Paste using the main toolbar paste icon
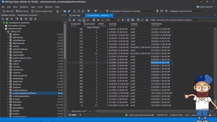The width and height of the screenshot is (217, 122). 83,11
